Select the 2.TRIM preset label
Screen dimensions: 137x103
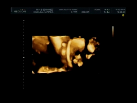74,12
